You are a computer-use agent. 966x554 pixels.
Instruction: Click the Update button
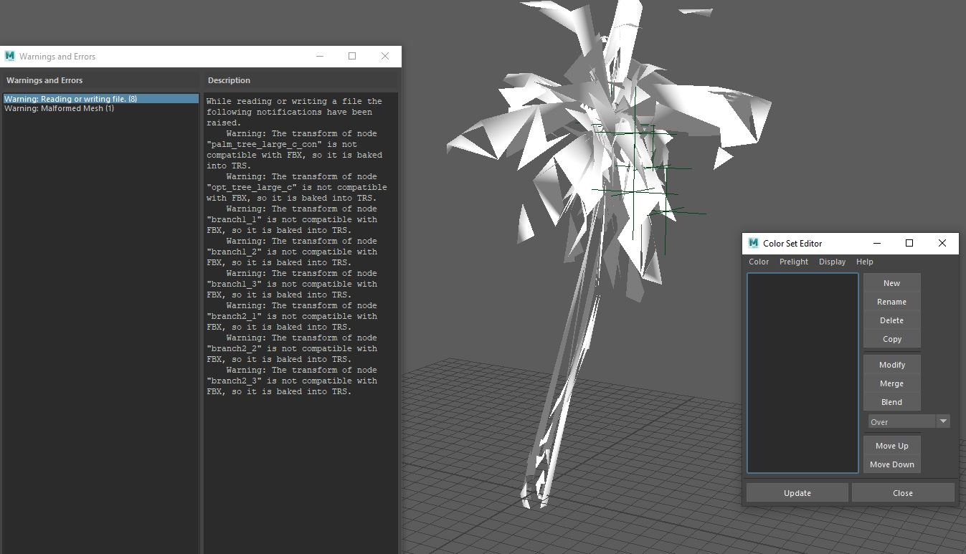point(797,492)
